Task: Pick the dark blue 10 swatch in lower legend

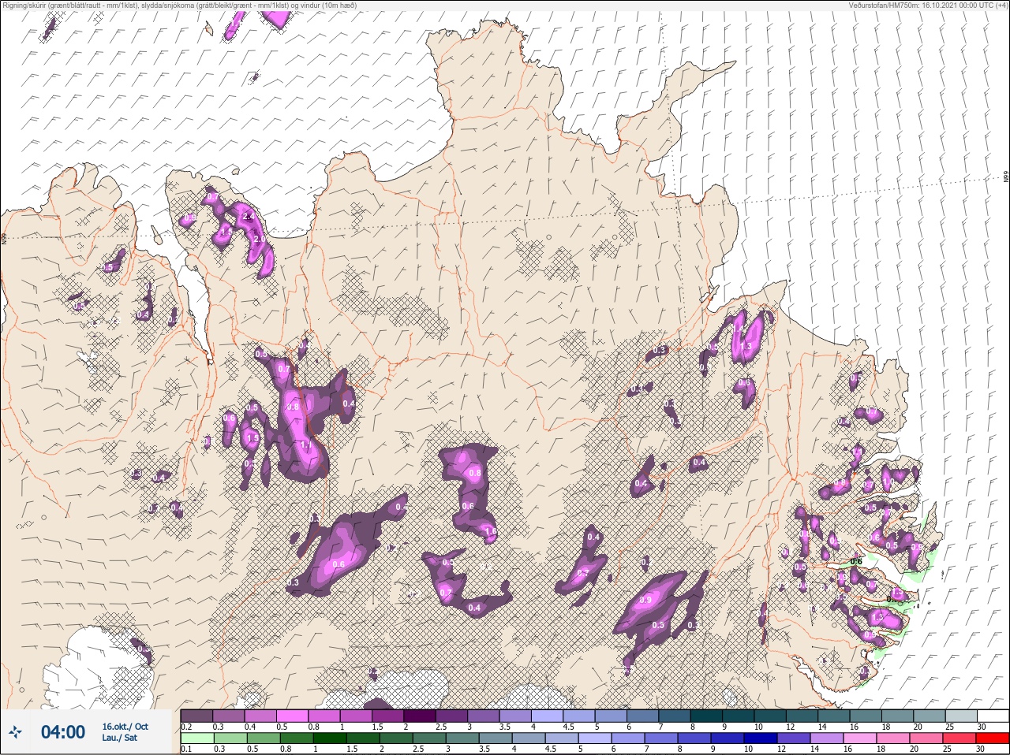Action: pos(760,738)
